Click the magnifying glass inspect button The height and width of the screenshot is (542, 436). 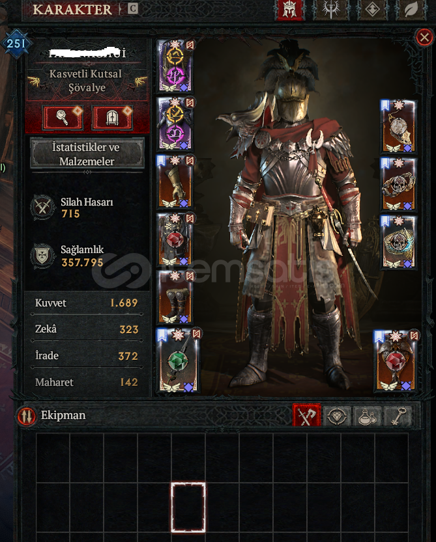(x=63, y=118)
